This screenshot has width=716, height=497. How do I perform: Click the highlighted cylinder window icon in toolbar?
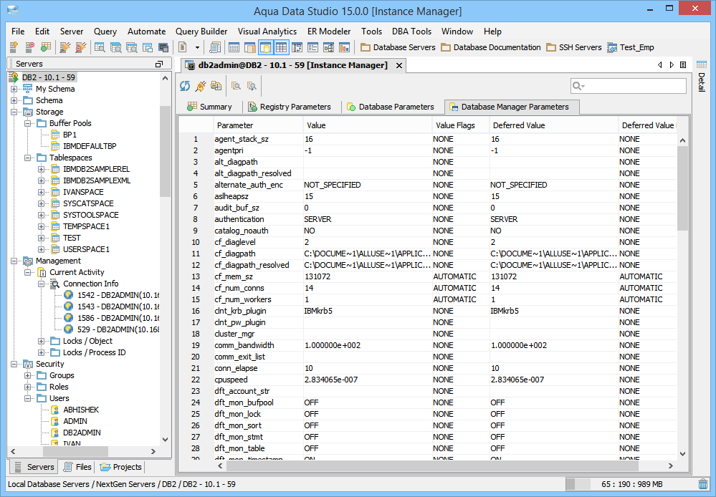point(265,47)
